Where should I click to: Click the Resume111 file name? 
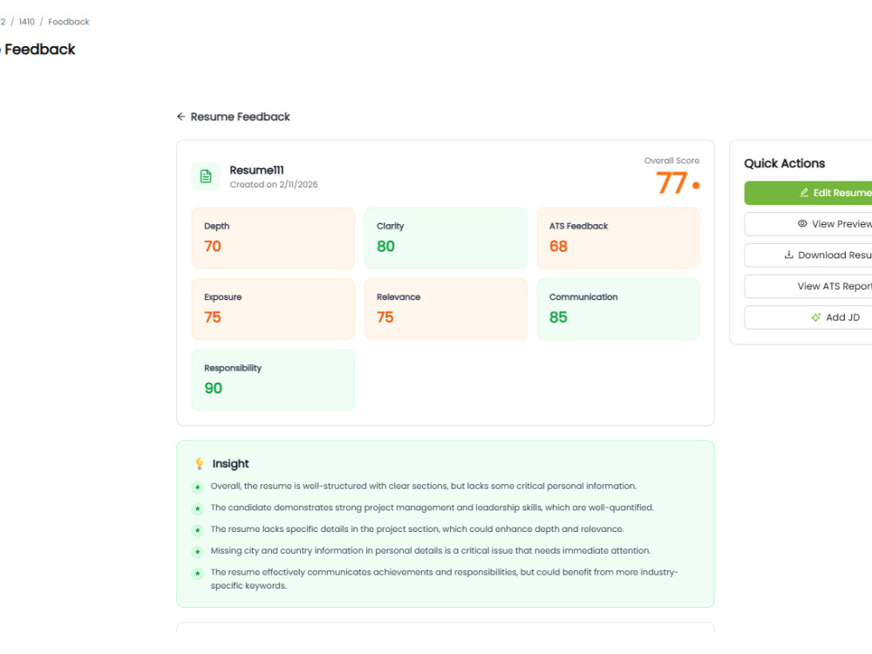(256, 170)
